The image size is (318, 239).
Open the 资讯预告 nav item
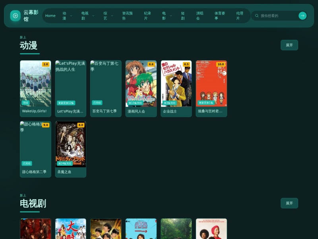127,16
